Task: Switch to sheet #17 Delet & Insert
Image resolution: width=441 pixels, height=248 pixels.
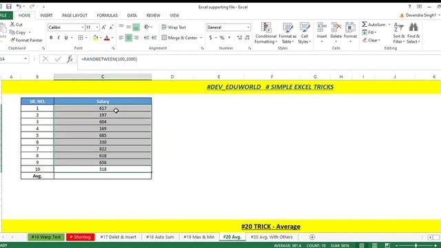Action: coord(118,237)
